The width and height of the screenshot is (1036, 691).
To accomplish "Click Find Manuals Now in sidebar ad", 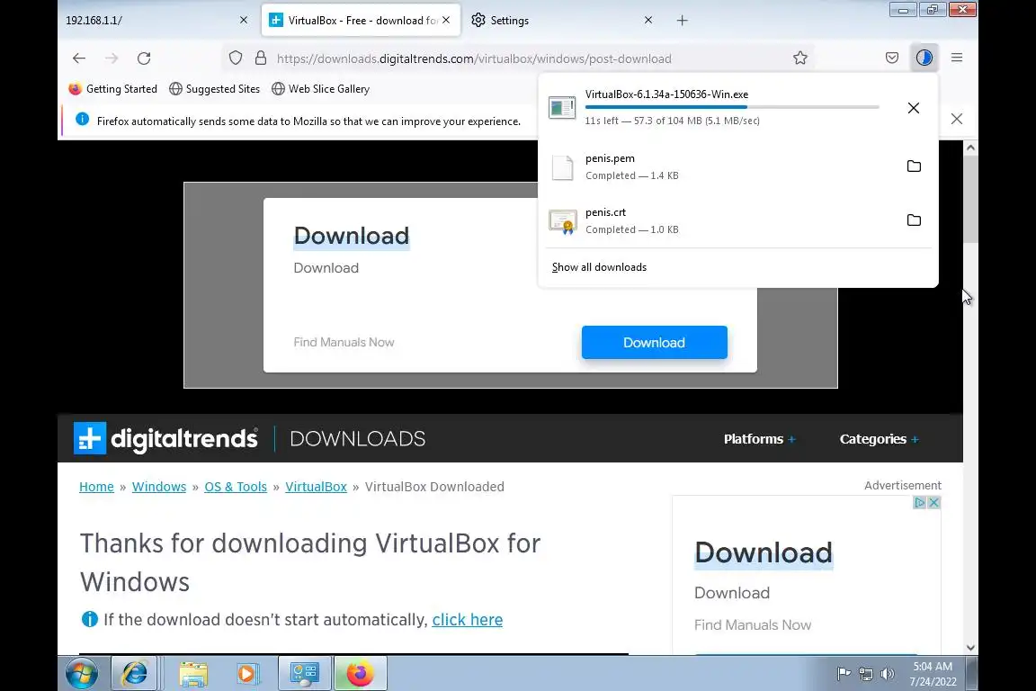I will (x=753, y=625).
